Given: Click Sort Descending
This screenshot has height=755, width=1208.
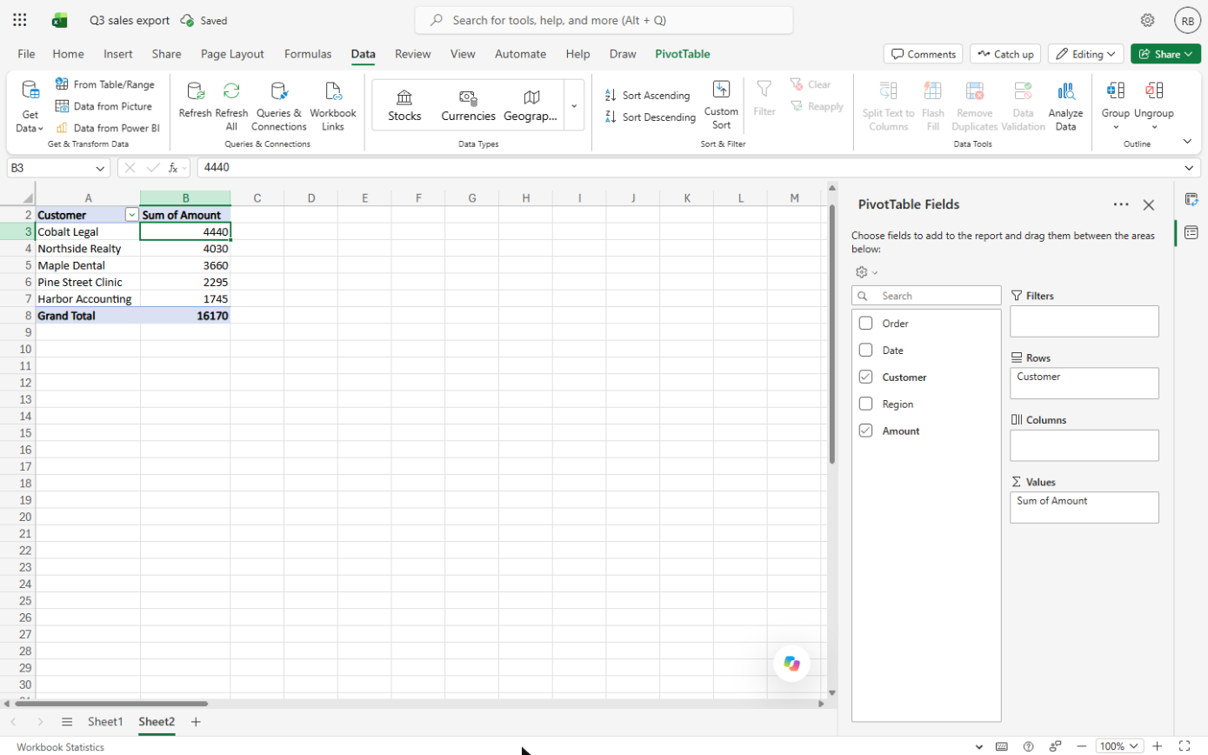Looking at the screenshot, I should click(650, 117).
